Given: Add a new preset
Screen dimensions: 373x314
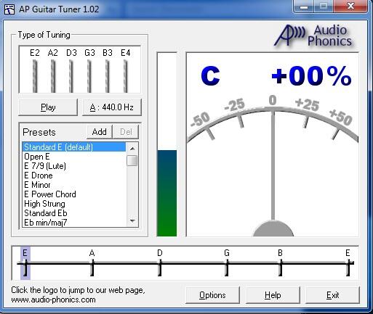Looking at the screenshot, I should point(100,132).
